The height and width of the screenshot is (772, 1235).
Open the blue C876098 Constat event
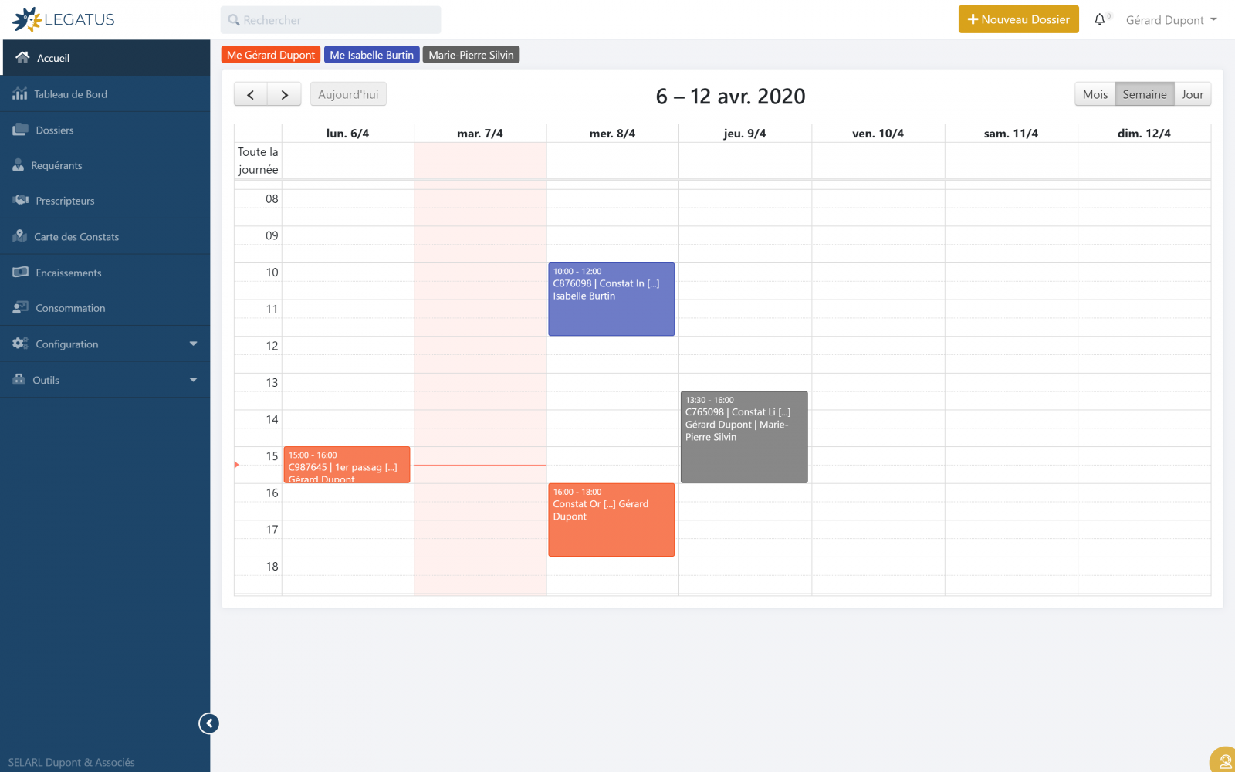click(611, 300)
